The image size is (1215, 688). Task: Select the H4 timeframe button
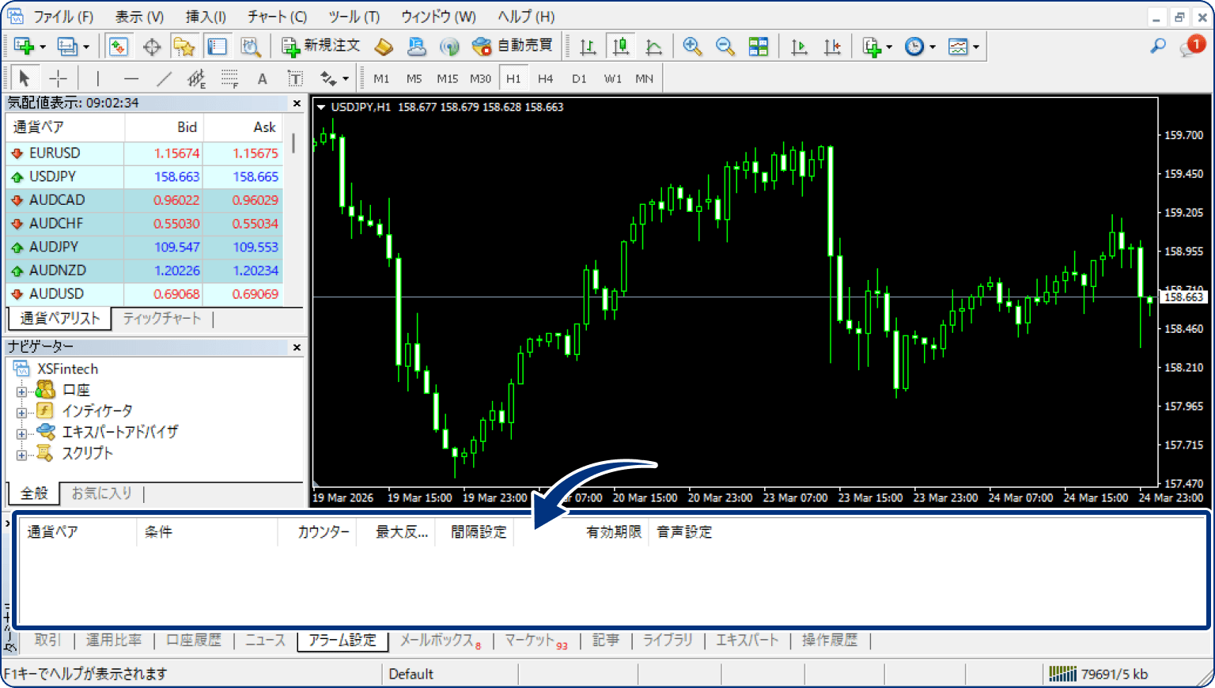click(545, 78)
